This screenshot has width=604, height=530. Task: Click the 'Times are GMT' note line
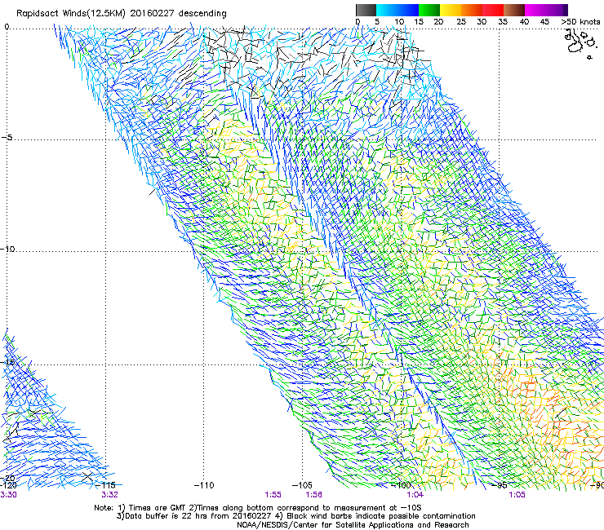tap(258, 508)
